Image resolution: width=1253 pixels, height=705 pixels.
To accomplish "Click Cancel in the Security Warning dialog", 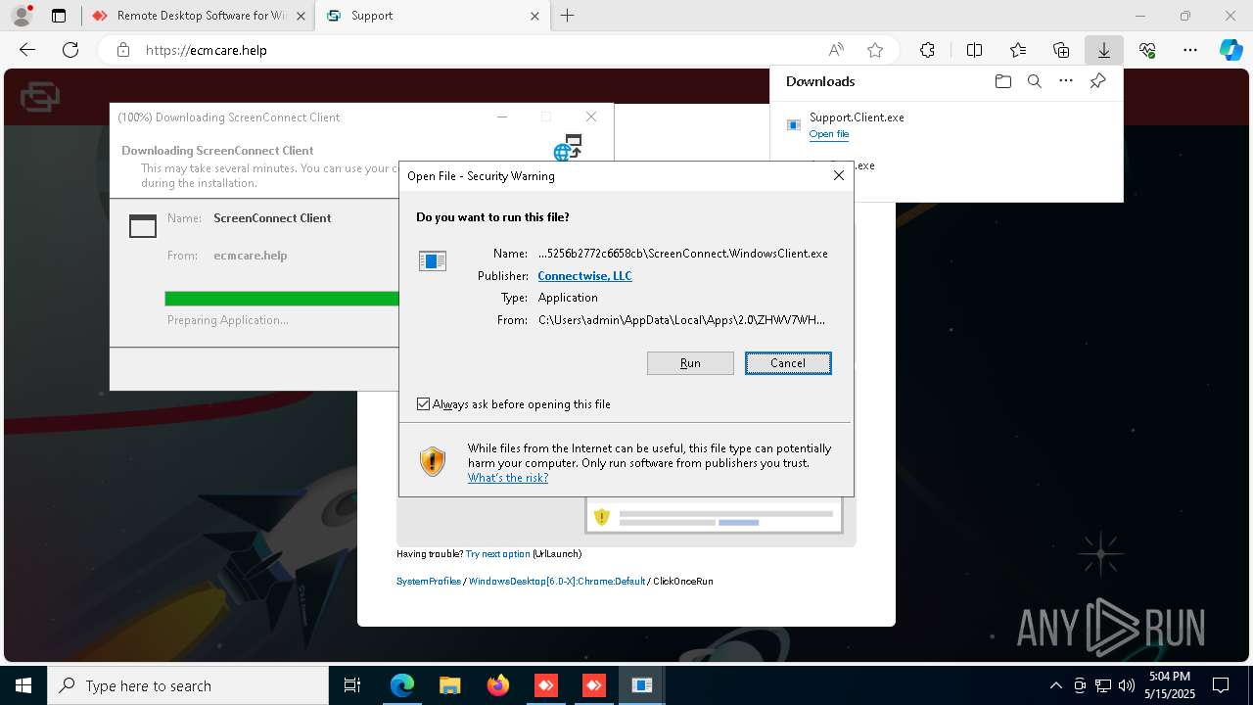I will point(788,363).
